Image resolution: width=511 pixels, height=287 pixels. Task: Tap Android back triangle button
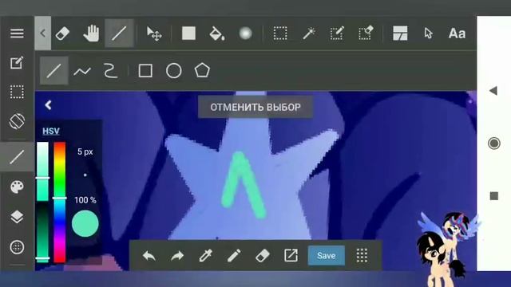pos(493,91)
